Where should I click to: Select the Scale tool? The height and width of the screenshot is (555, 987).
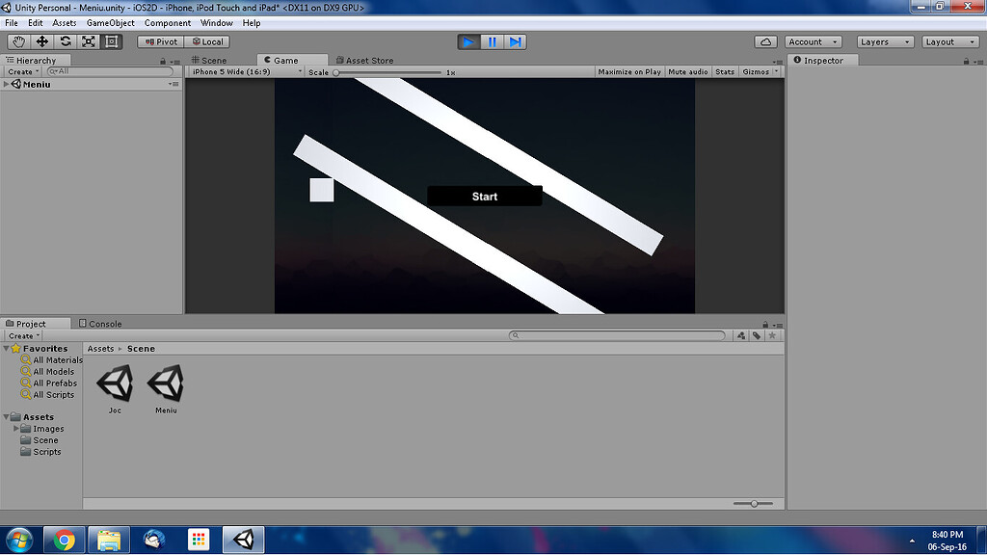pos(87,41)
